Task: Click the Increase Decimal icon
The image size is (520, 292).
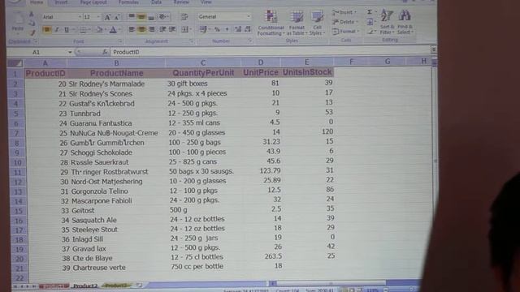Action: tap(238, 29)
